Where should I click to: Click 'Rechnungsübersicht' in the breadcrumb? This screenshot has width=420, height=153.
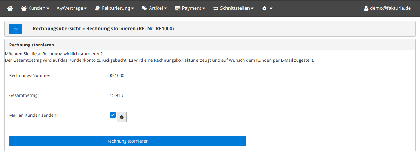[x=57, y=29]
